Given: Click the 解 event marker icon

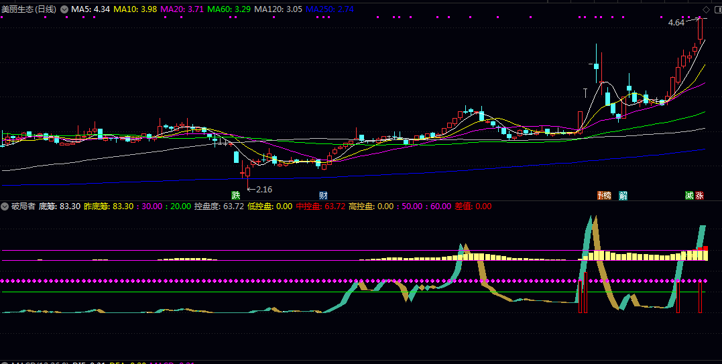Looking at the screenshot, I should click(x=623, y=196).
